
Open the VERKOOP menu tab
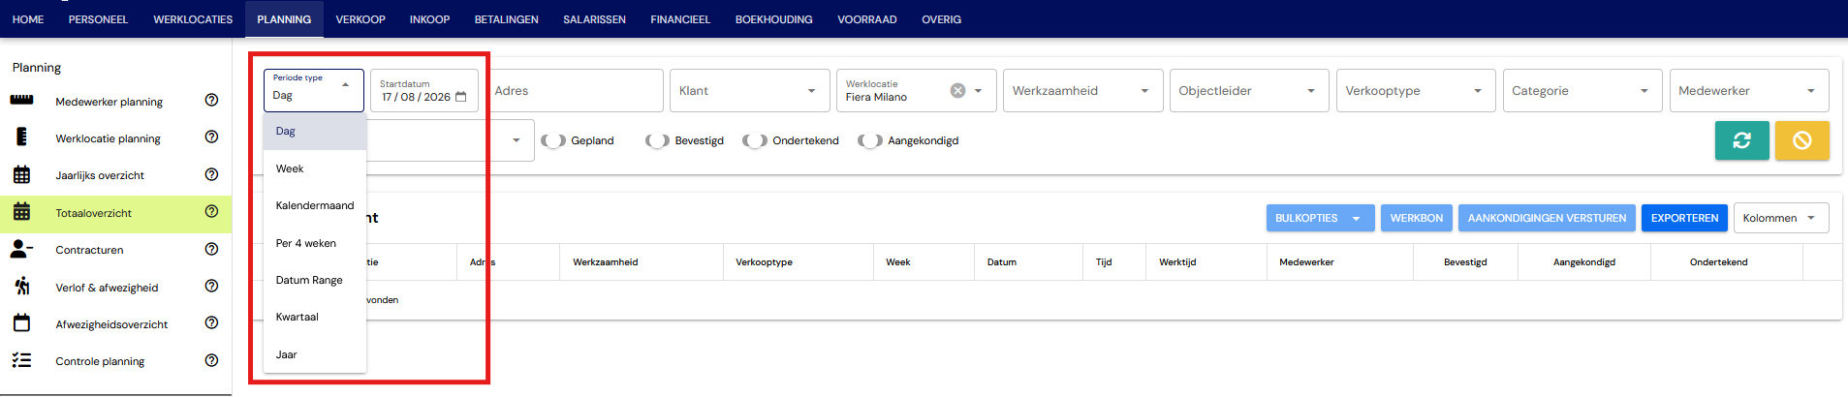360,19
